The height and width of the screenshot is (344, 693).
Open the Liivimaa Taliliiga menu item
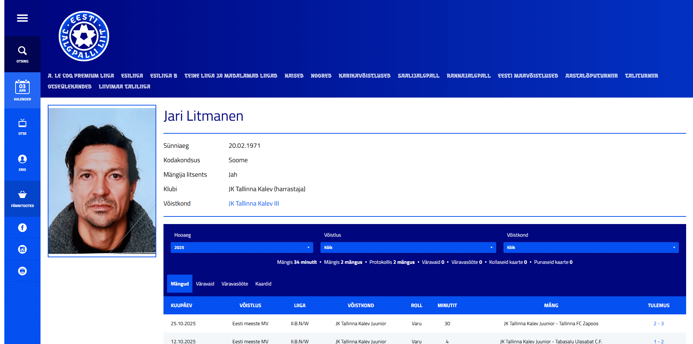coord(124,87)
